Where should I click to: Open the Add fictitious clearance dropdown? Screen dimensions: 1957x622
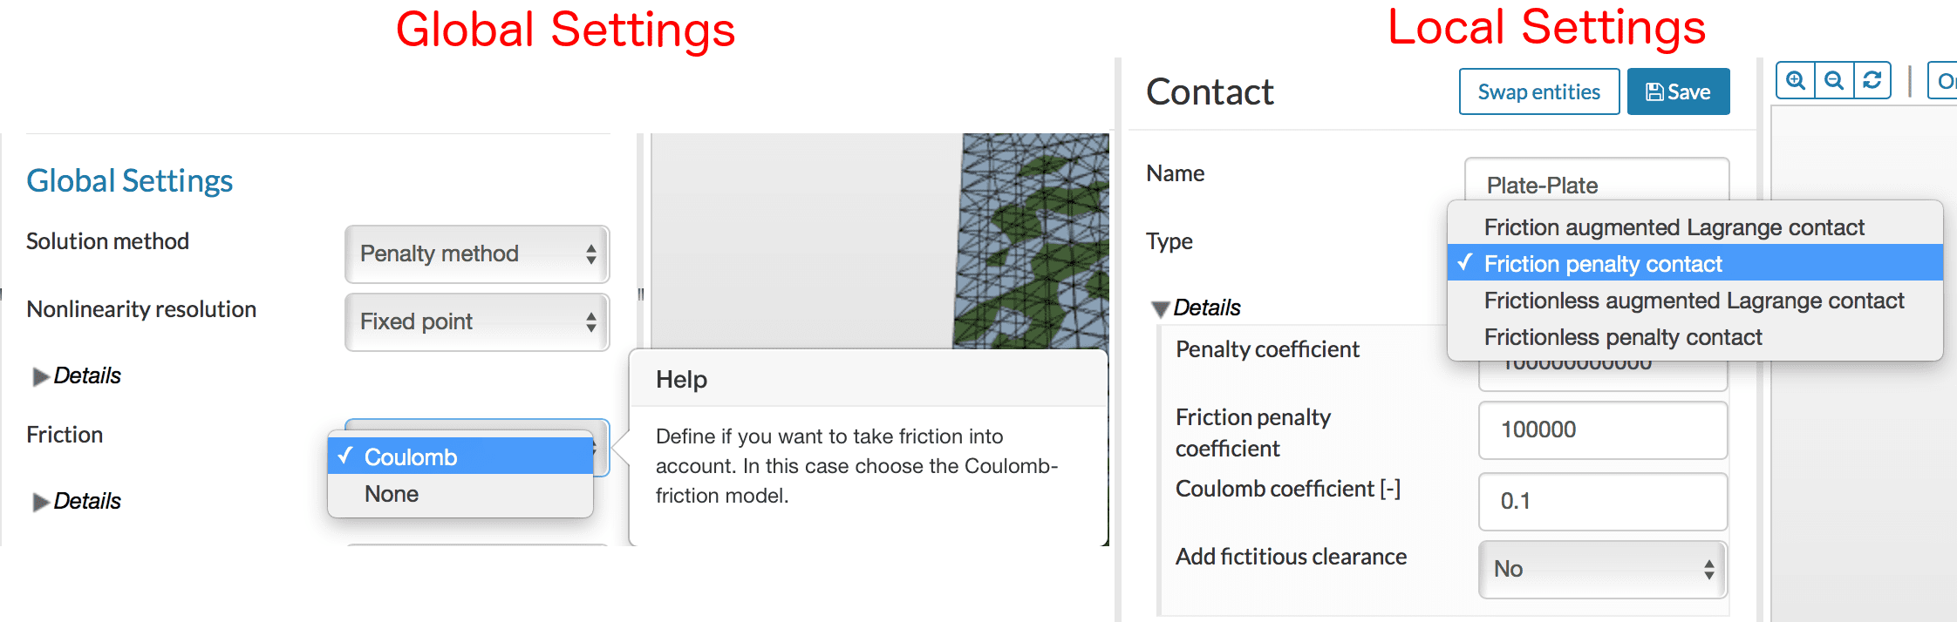click(1602, 570)
